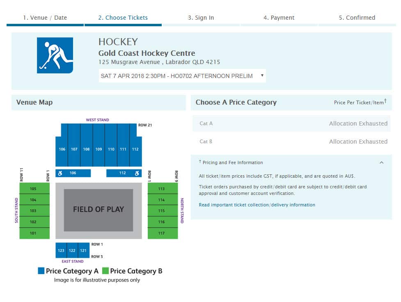Image resolution: width=401 pixels, height=302 pixels.
Task: Read important ticket collection/delivery information link
Action: click(x=257, y=205)
